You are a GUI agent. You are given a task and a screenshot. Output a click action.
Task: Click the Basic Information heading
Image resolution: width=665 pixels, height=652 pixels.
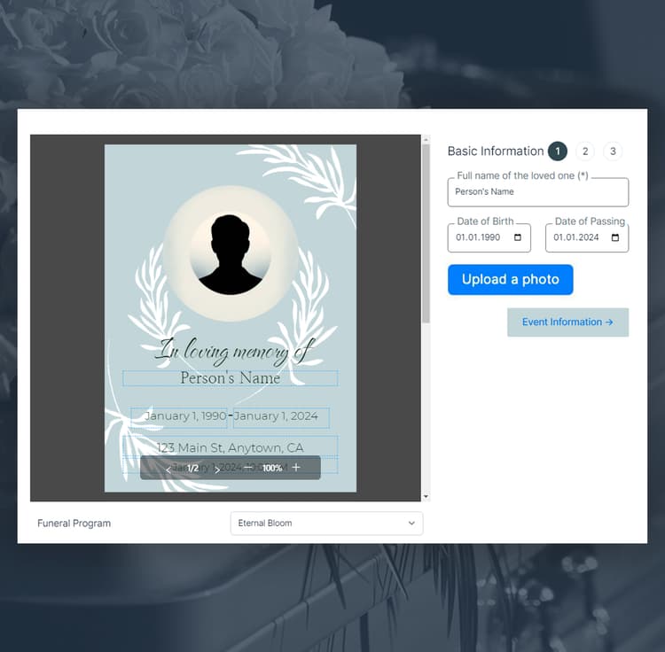pos(496,151)
